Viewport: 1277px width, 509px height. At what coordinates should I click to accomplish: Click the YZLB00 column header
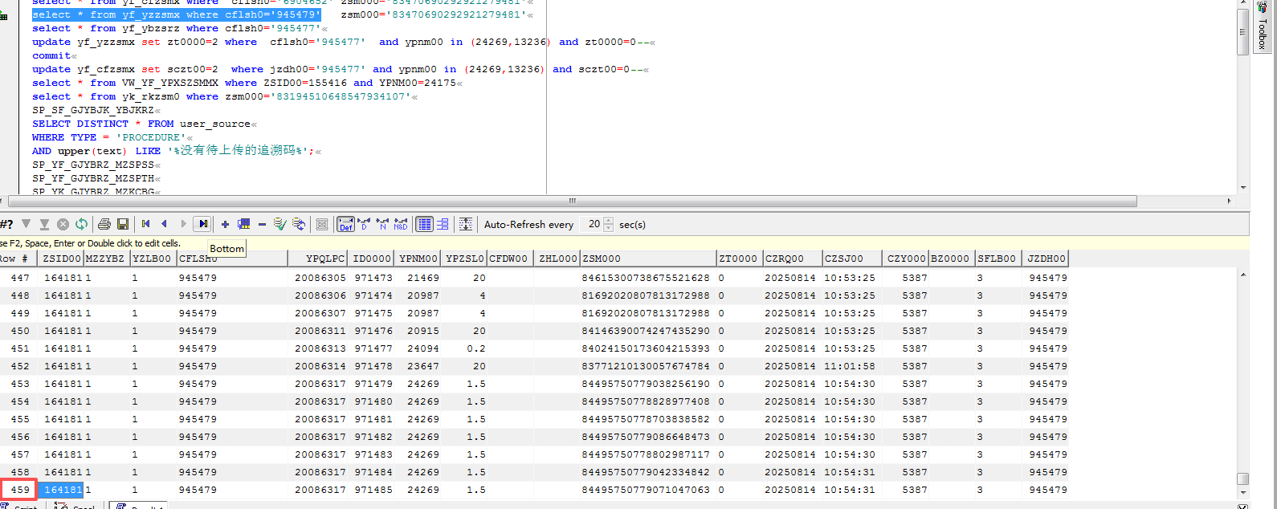[x=153, y=259]
